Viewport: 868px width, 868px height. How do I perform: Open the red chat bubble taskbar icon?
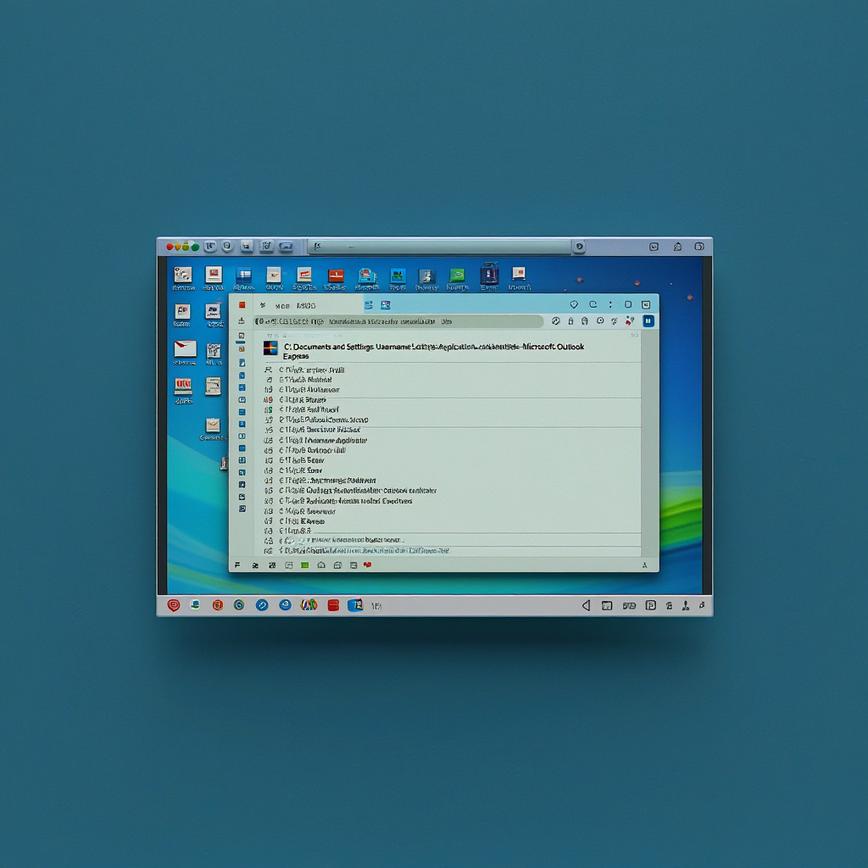pyautogui.click(x=173, y=605)
